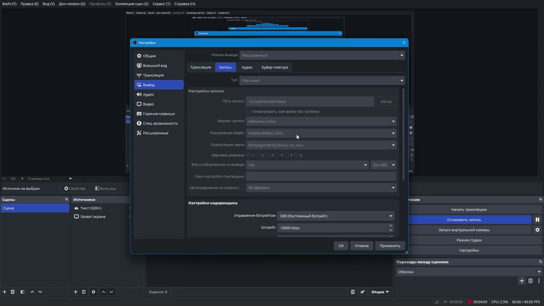Undock Переходы между сценами panel

coord(541,262)
